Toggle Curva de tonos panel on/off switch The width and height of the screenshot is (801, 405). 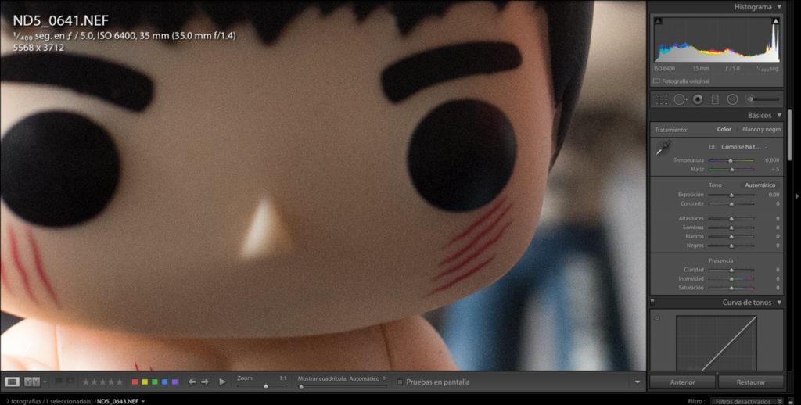point(652,303)
